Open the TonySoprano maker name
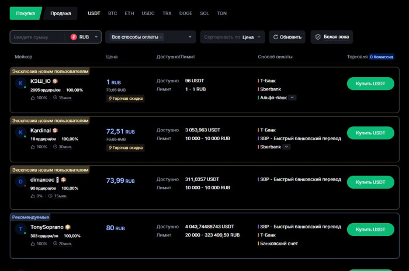The image size is (409, 271). 47,227
